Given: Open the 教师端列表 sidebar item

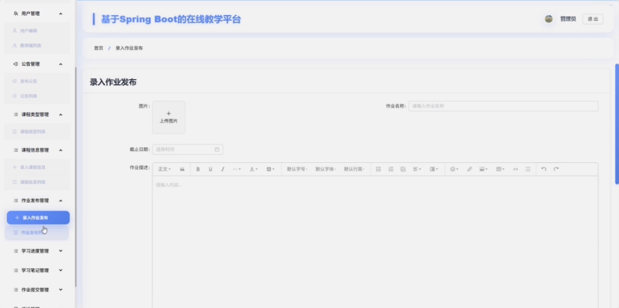Looking at the screenshot, I should pos(37,46).
